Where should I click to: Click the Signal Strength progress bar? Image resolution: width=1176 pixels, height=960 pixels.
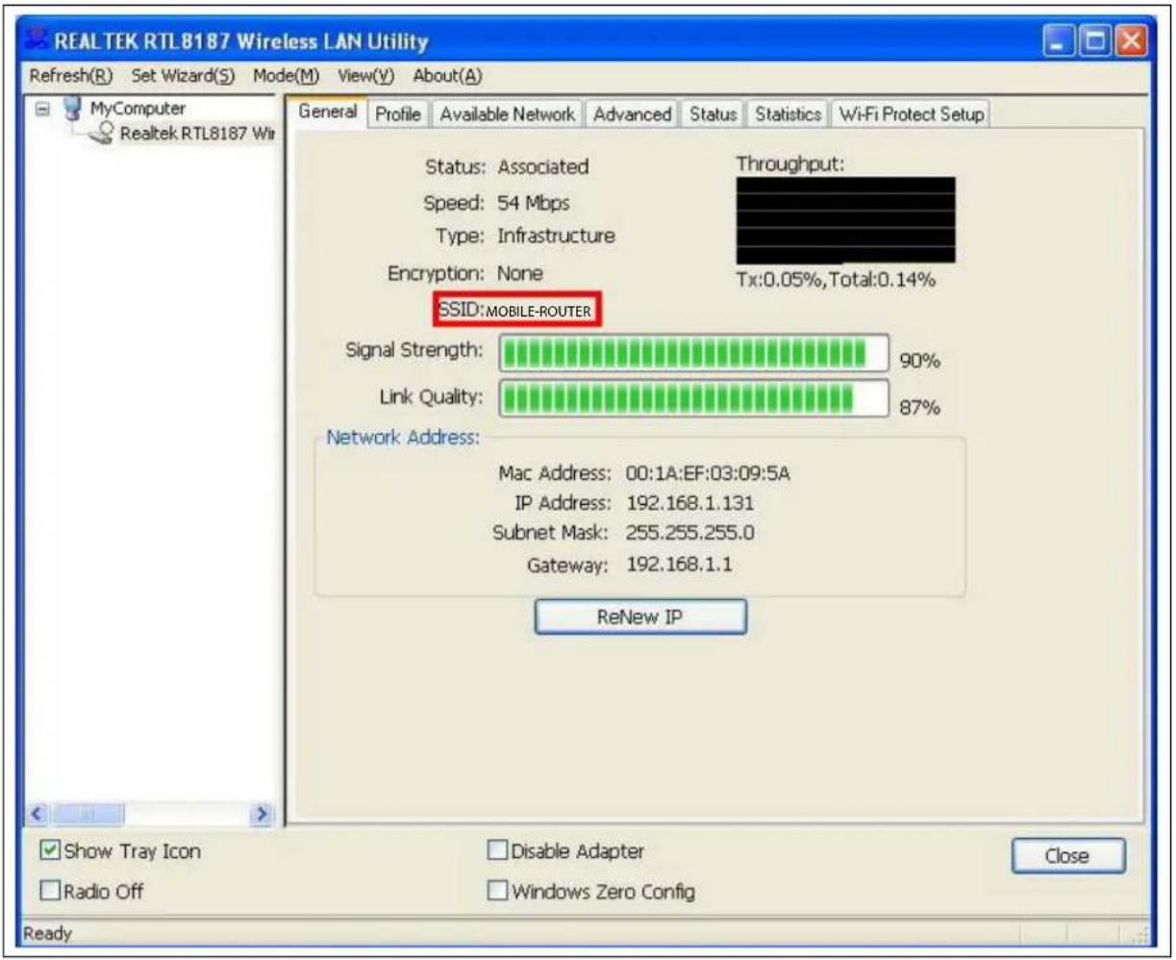coord(693,353)
